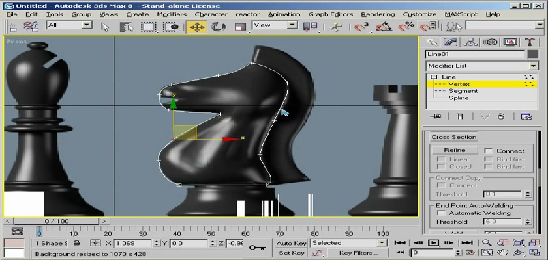Select Segment sub-object level in stack
The height and width of the screenshot is (260, 548).
pos(463,91)
